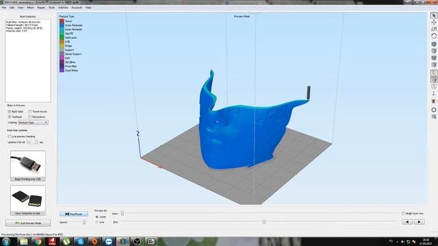The width and height of the screenshot is (438, 246).
Task: Switch to top view cube icon
Action: (x=434, y=51)
